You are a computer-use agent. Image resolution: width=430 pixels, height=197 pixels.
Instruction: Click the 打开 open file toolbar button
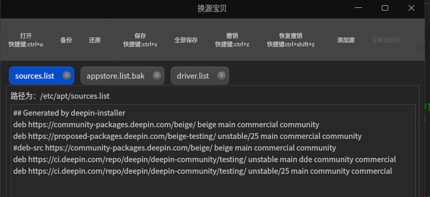[x=26, y=40]
